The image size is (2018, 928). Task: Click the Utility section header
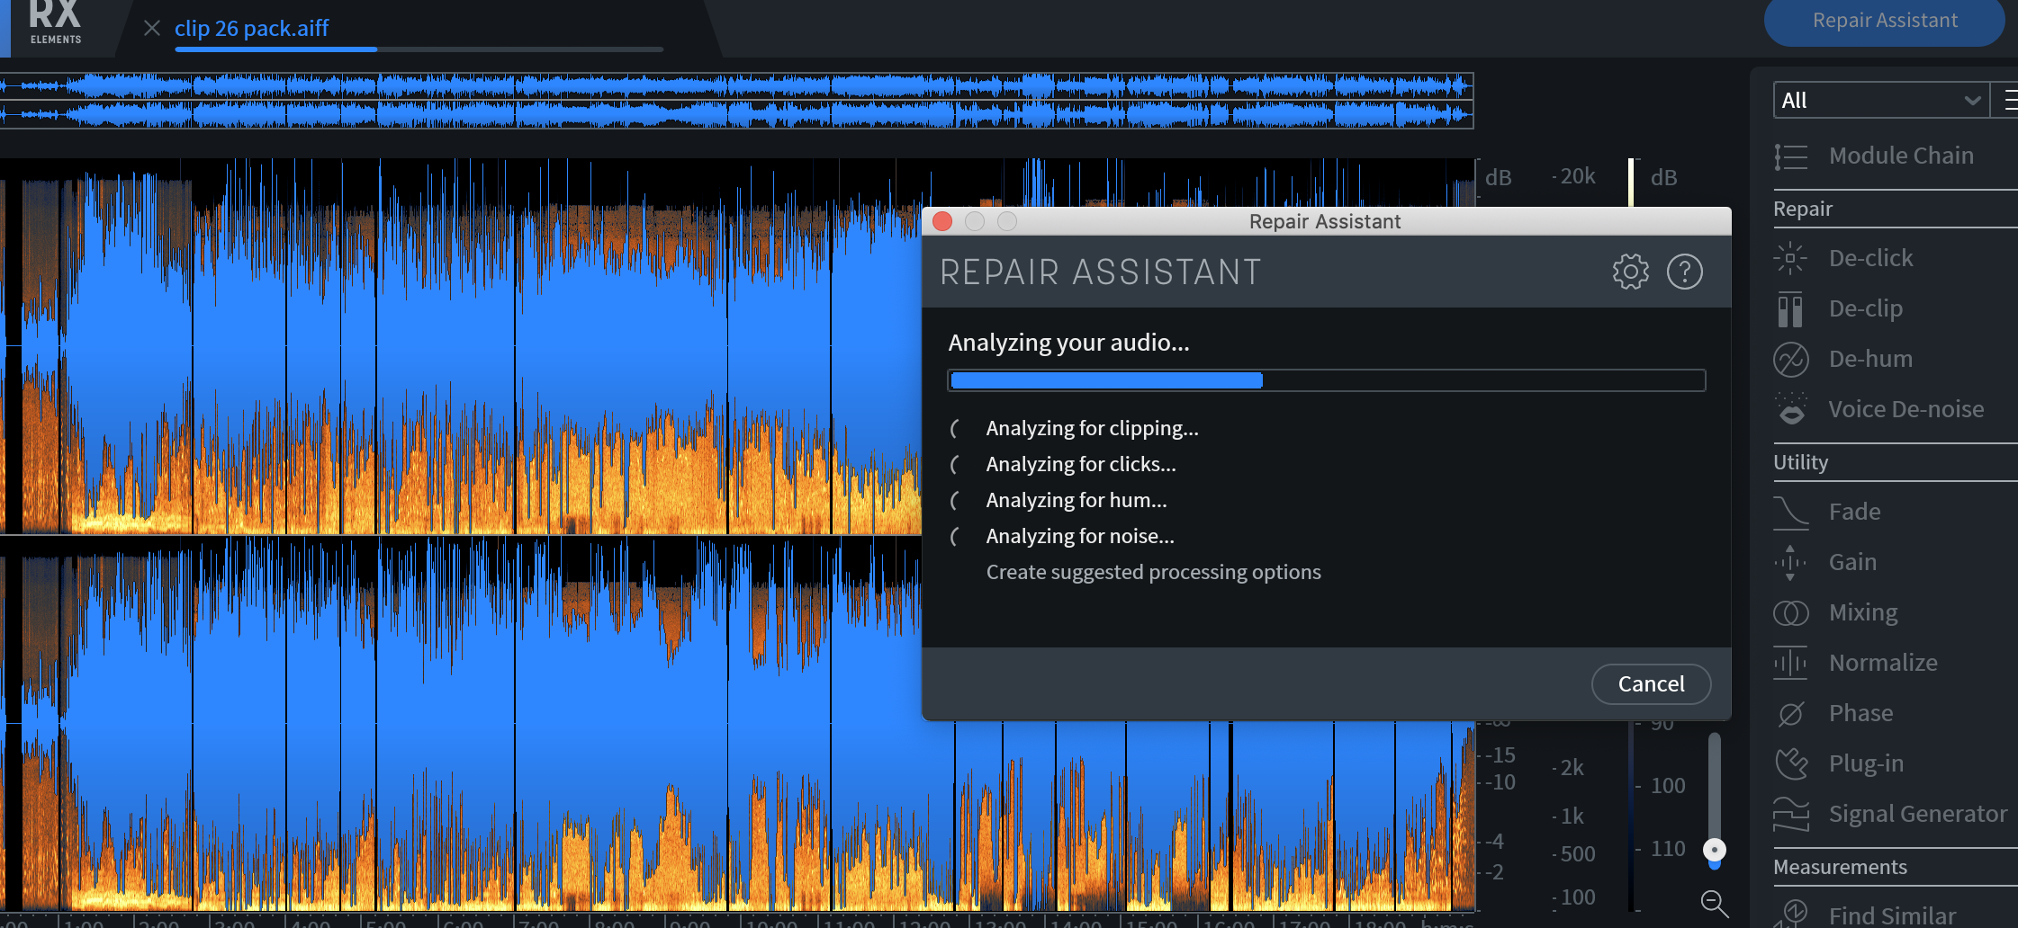1800,462
